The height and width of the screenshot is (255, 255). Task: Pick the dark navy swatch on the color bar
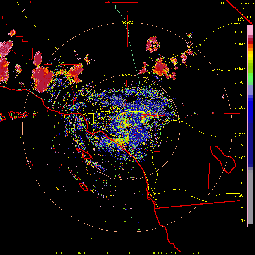click(250, 145)
